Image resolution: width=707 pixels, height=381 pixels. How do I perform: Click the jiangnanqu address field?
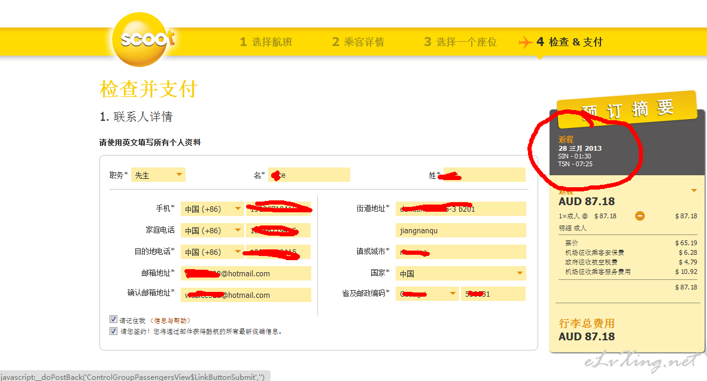pos(461,230)
